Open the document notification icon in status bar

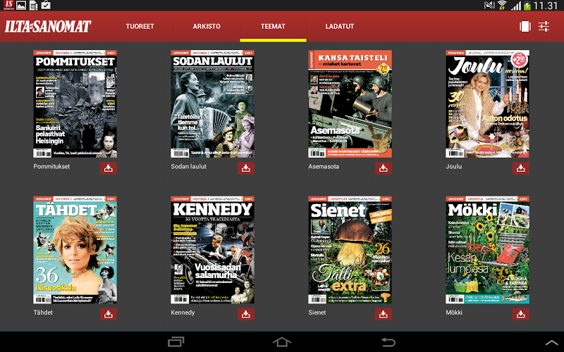(x=33, y=5)
